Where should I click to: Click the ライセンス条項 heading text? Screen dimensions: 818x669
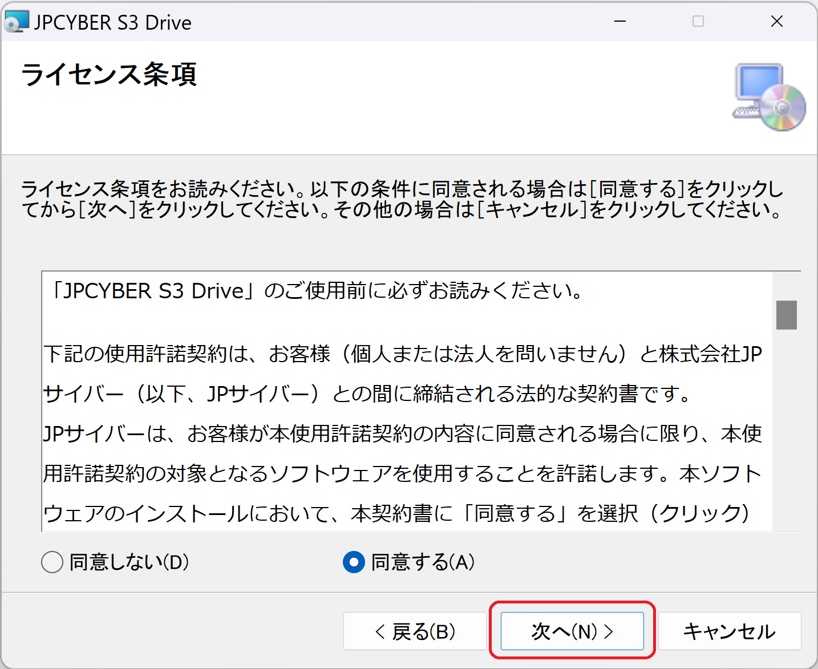click(x=109, y=74)
